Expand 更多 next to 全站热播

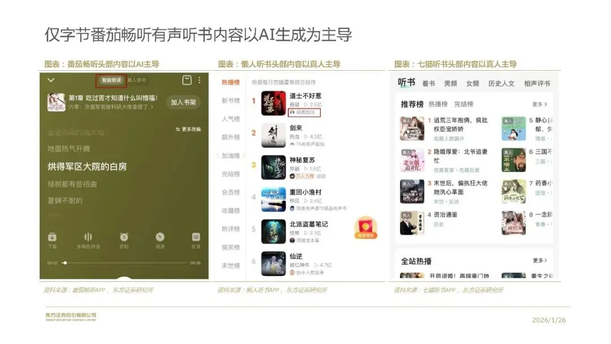(540, 260)
